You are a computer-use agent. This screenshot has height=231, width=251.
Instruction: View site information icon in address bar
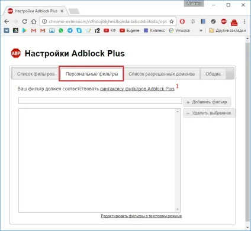point(44,21)
